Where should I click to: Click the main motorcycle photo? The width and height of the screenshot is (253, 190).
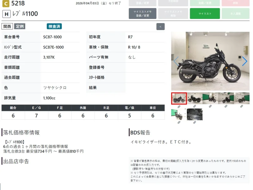click(x=210, y=61)
